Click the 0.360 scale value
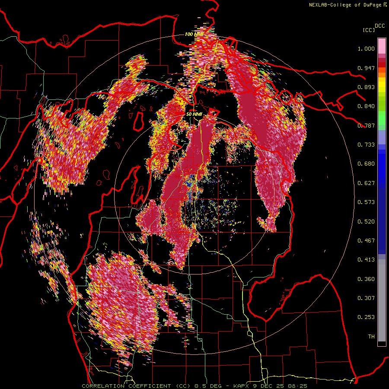Viewport: 389px width, 389px height. pos(366,279)
